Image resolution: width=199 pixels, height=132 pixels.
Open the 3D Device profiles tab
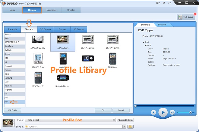(46, 29)
